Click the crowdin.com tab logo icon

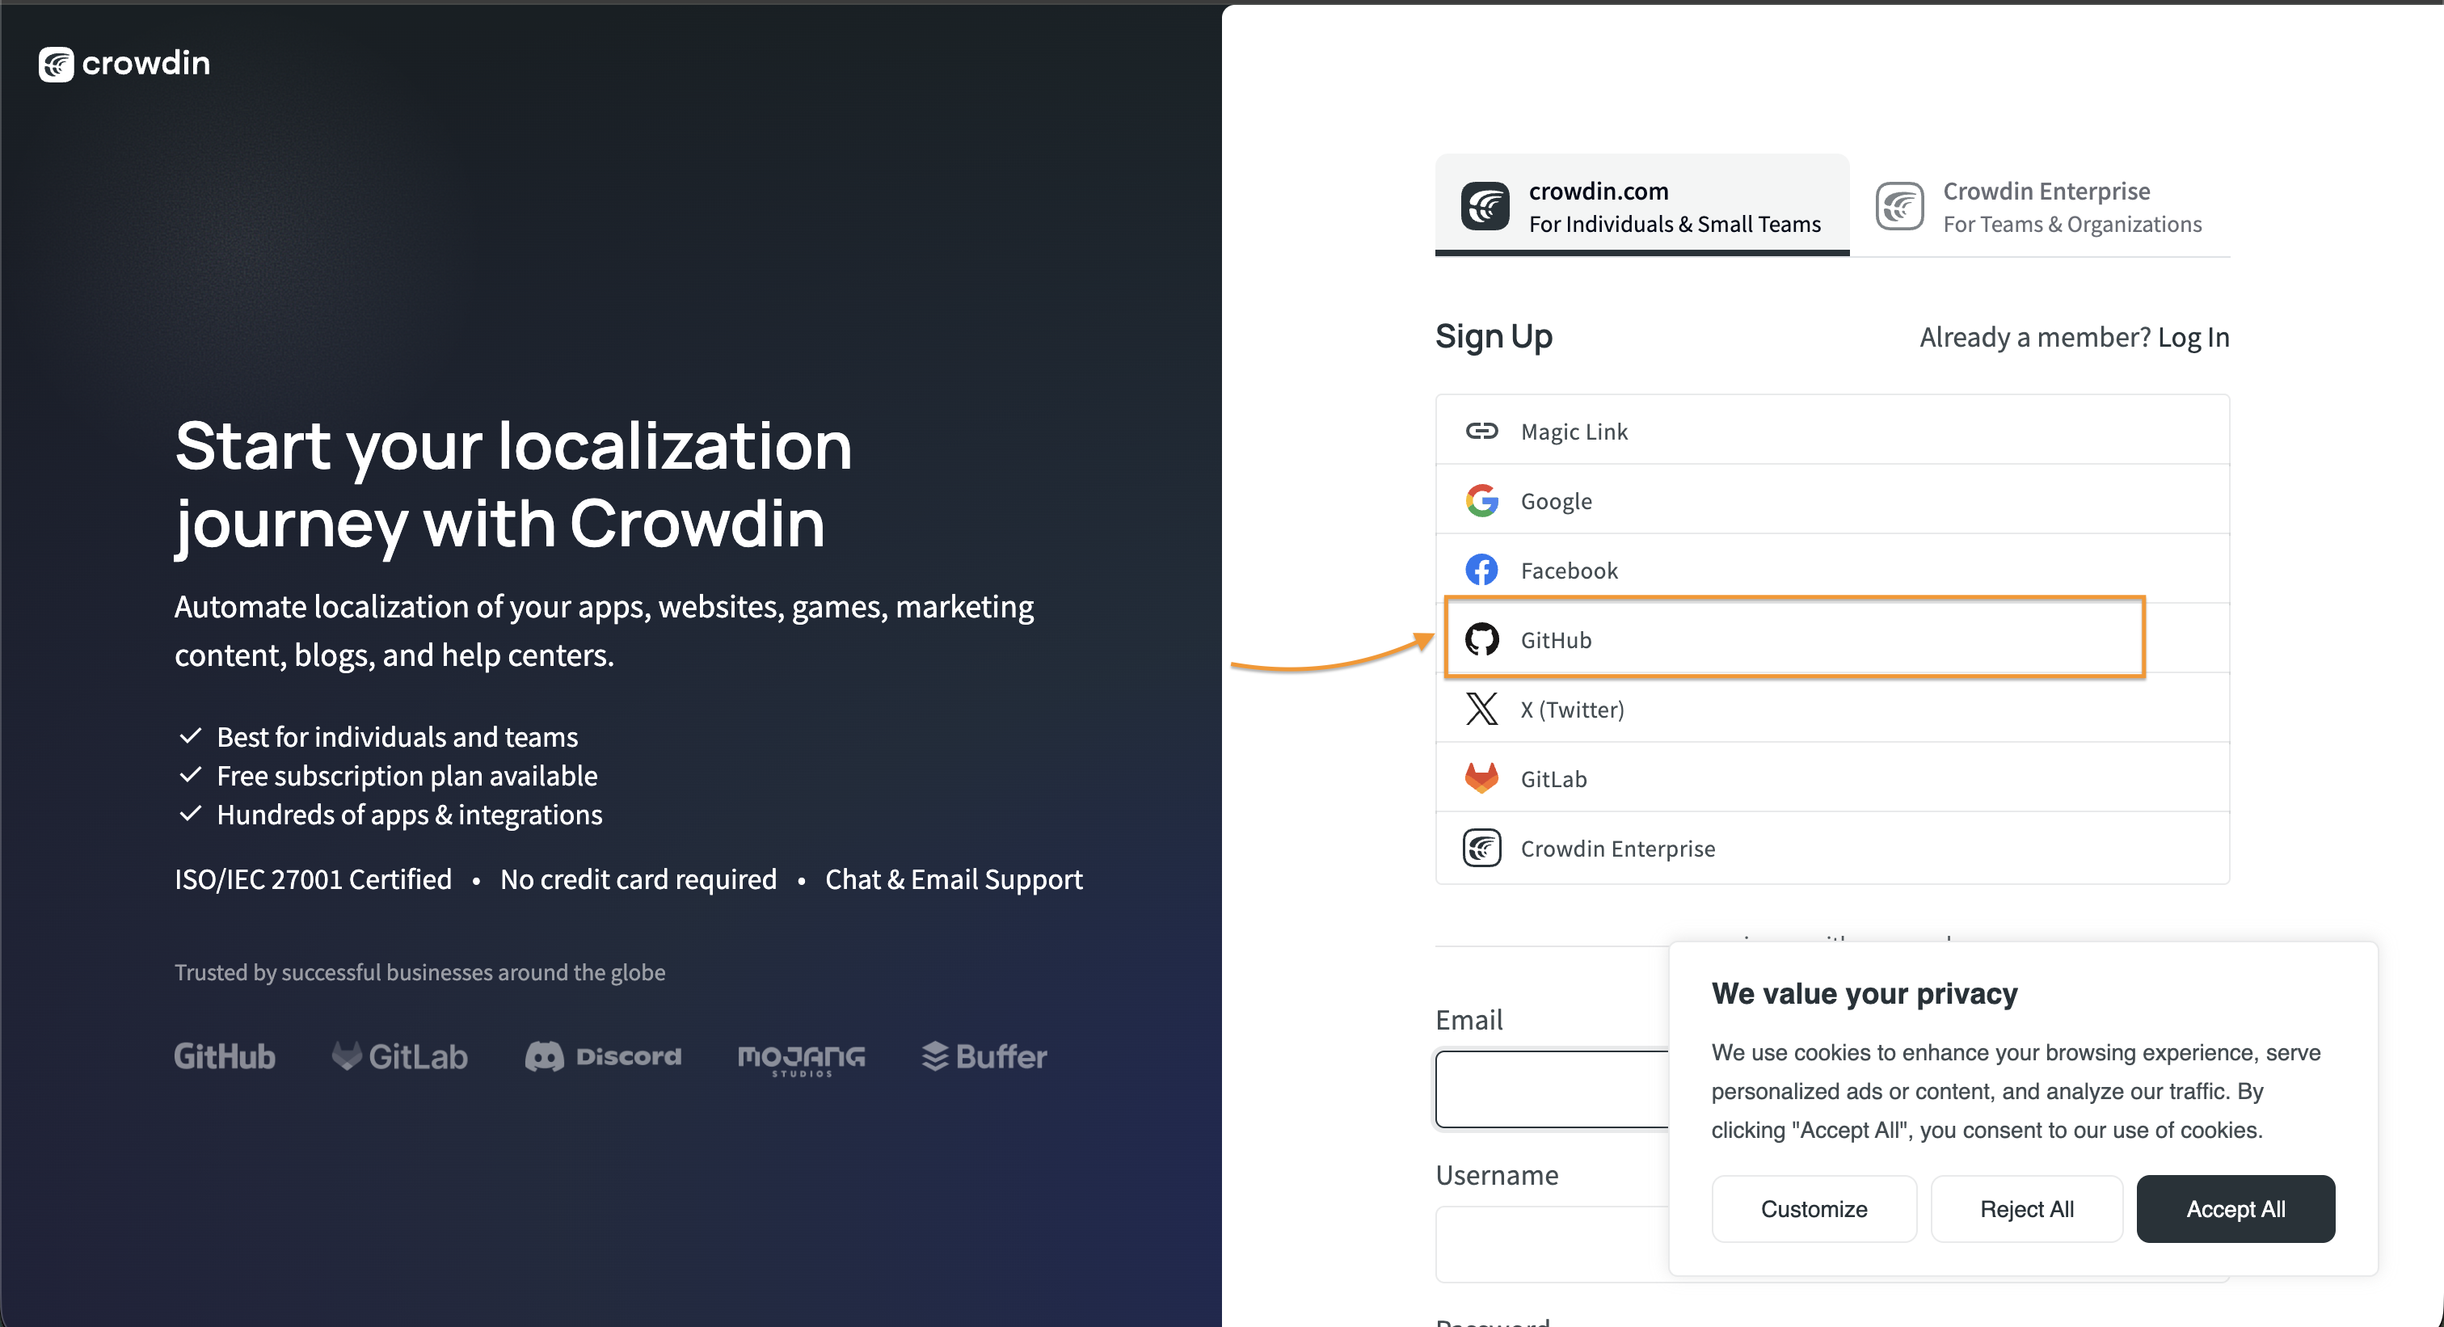click(1485, 206)
